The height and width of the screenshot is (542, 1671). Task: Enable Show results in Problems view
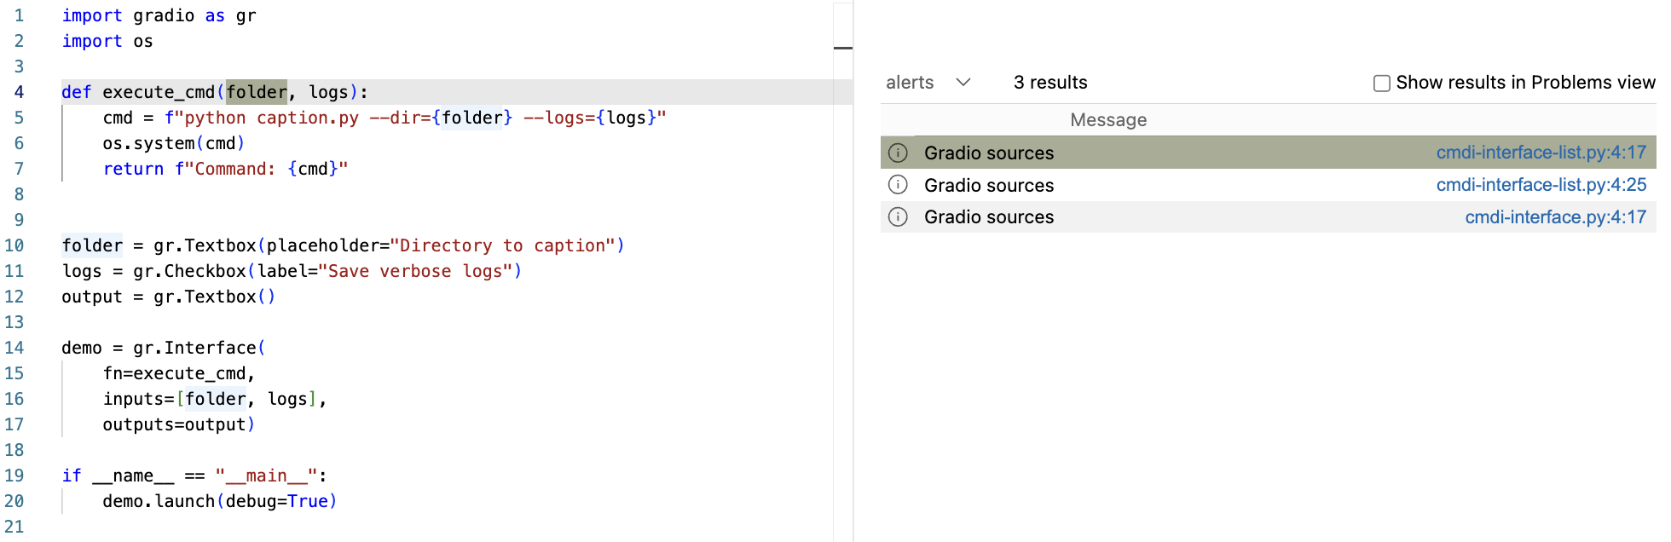(1382, 83)
